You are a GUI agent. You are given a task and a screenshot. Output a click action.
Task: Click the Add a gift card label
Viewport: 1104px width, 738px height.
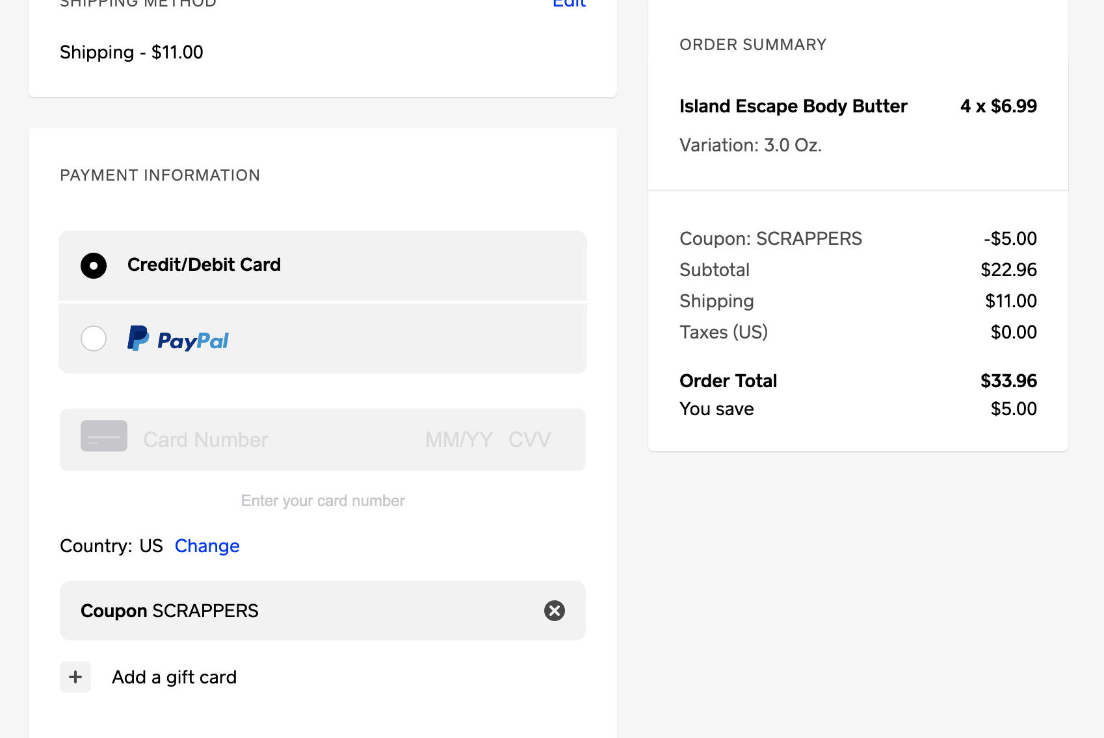coord(174,677)
